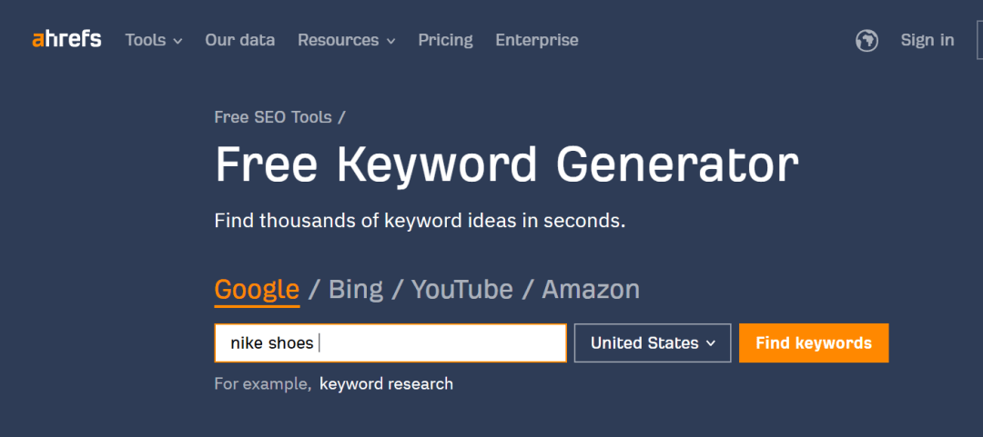This screenshot has width=983, height=437.
Task: Click the Sign in link
Action: click(927, 40)
